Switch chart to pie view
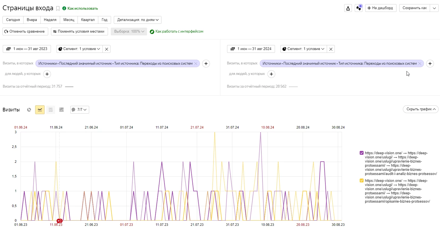This screenshot has height=233, width=440. (29, 110)
